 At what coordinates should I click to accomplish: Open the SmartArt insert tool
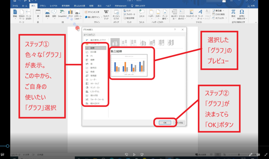(x=62, y=13)
